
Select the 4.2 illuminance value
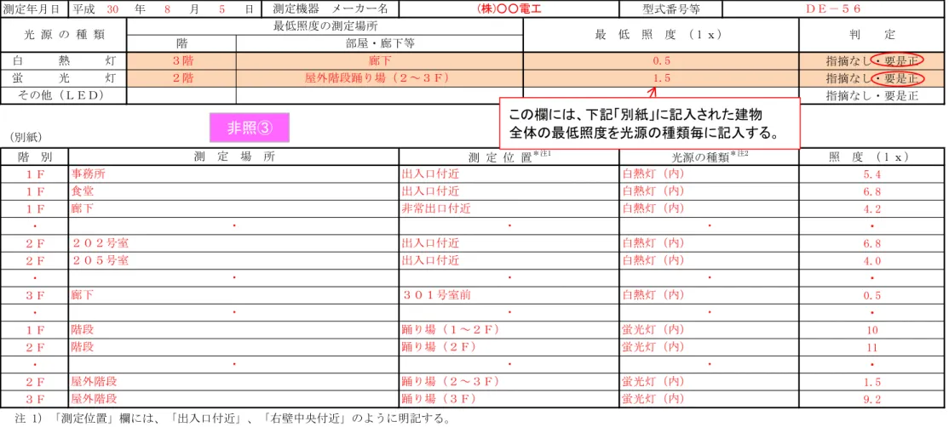[x=872, y=208]
